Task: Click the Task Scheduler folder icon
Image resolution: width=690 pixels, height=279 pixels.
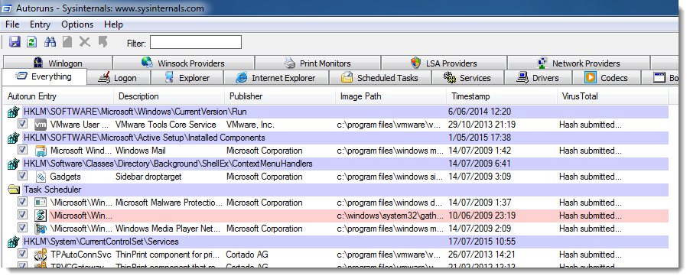Action: pos(14,190)
